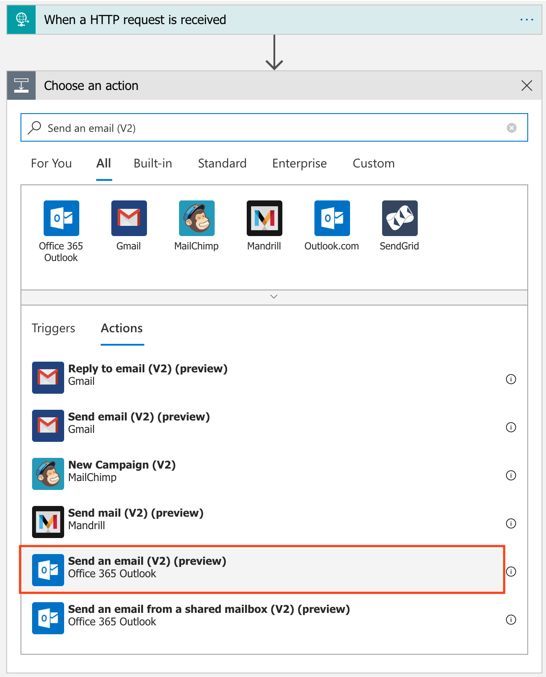Open the ellipsis menu on HTTP trigger
546x677 pixels.
click(x=526, y=20)
